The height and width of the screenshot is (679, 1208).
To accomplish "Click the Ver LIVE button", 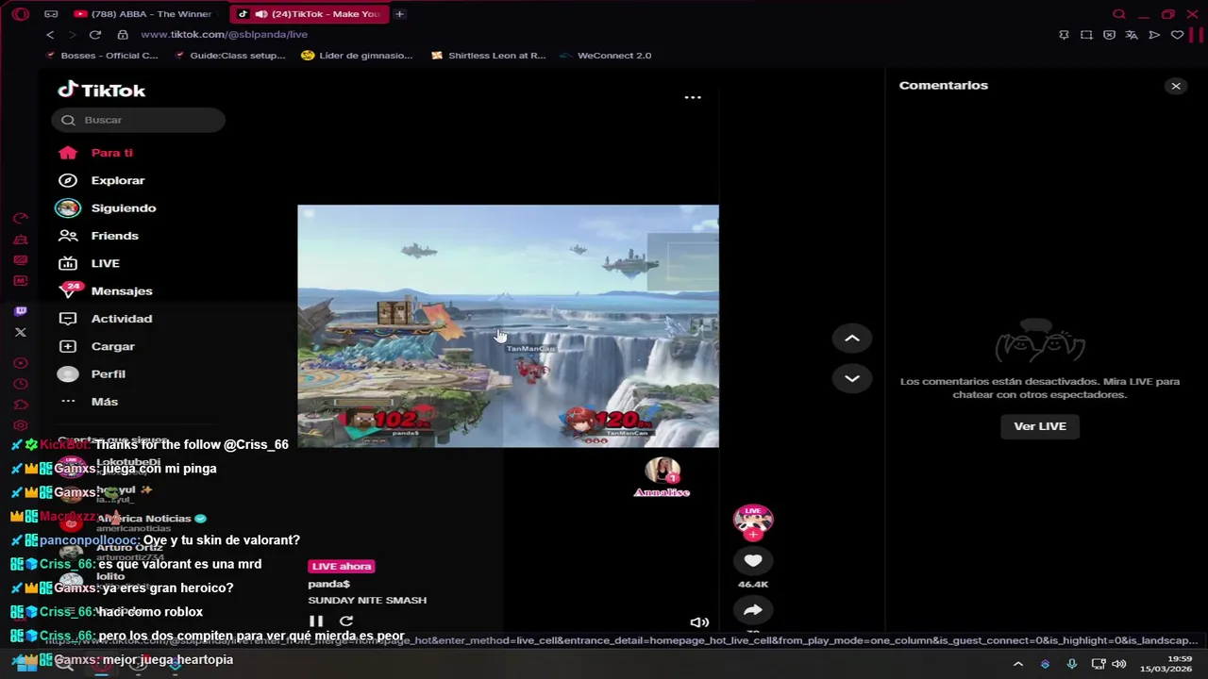I will [x=1040, y=426].
